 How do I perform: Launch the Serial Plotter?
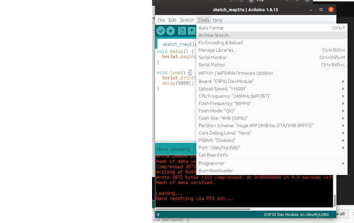tap(272, 65)
